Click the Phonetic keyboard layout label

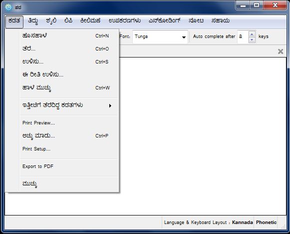point(266,222)
